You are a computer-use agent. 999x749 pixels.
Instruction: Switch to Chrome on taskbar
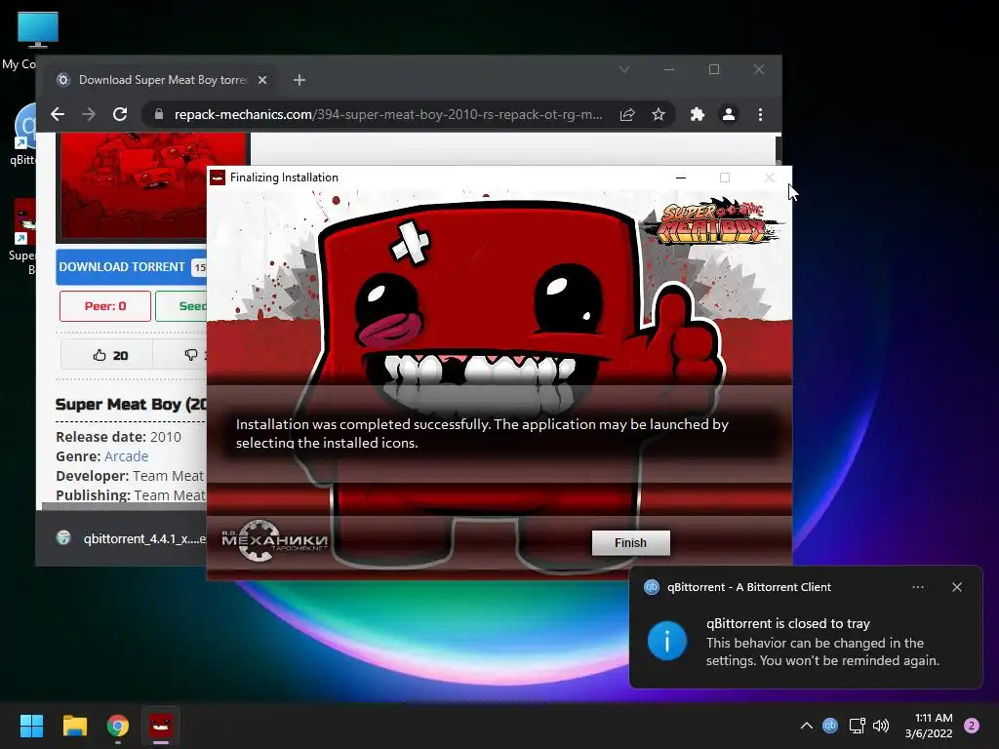pos(117,726)
